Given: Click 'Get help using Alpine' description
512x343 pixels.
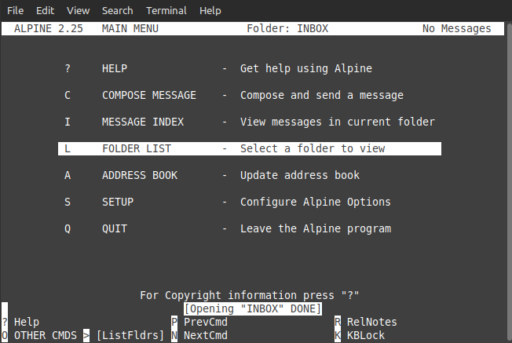Looking at the screenshot, I should [x=306, y=68].
